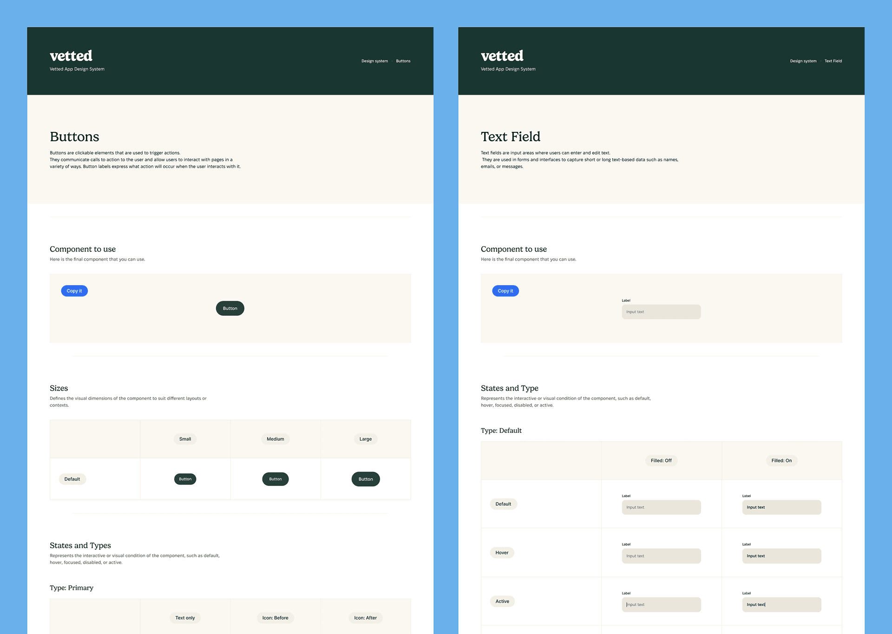Open the Text Field breadcrumb item
892x634 pixels.
tap(833, 61)
